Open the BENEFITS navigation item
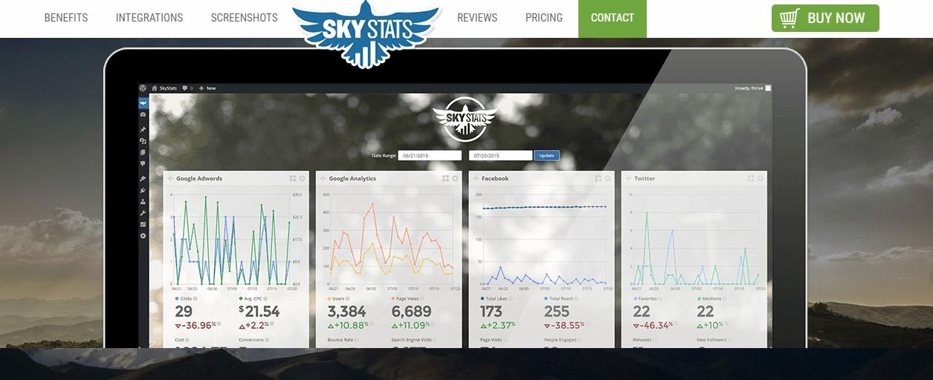The width and height of the screenshot is (933, 380). click(x=66, y=18)
